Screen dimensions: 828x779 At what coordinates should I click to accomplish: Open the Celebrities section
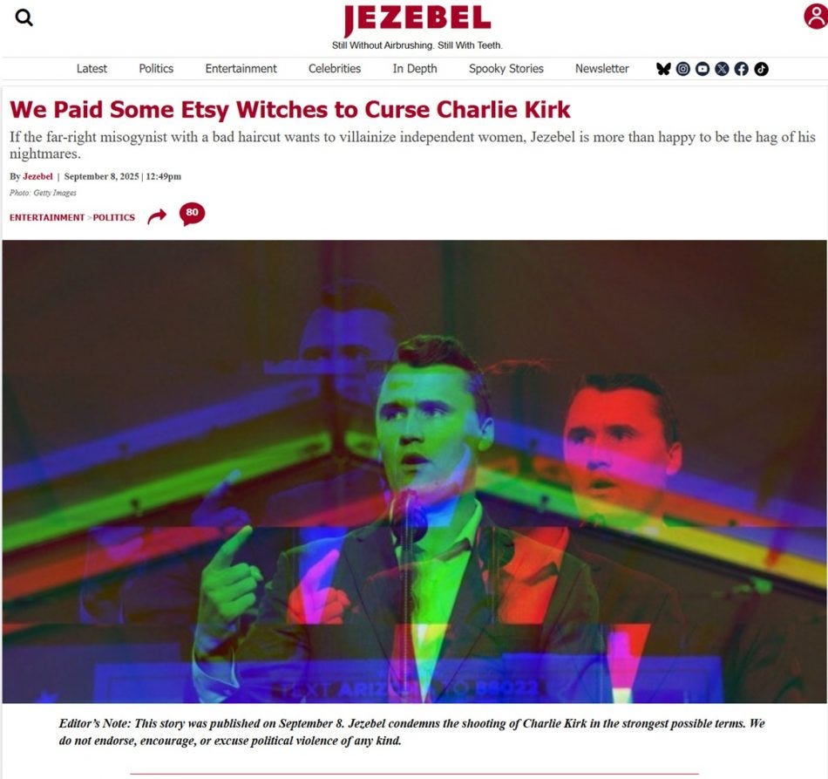[x=335, y=69]
